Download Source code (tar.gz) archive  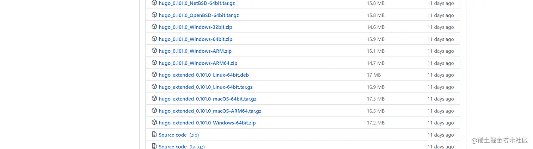click(182, 146)
